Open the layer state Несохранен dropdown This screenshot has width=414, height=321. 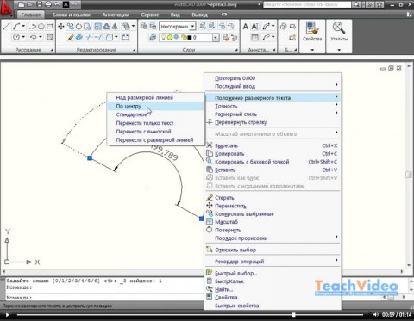pyautogui.click(x=178, y=27)
